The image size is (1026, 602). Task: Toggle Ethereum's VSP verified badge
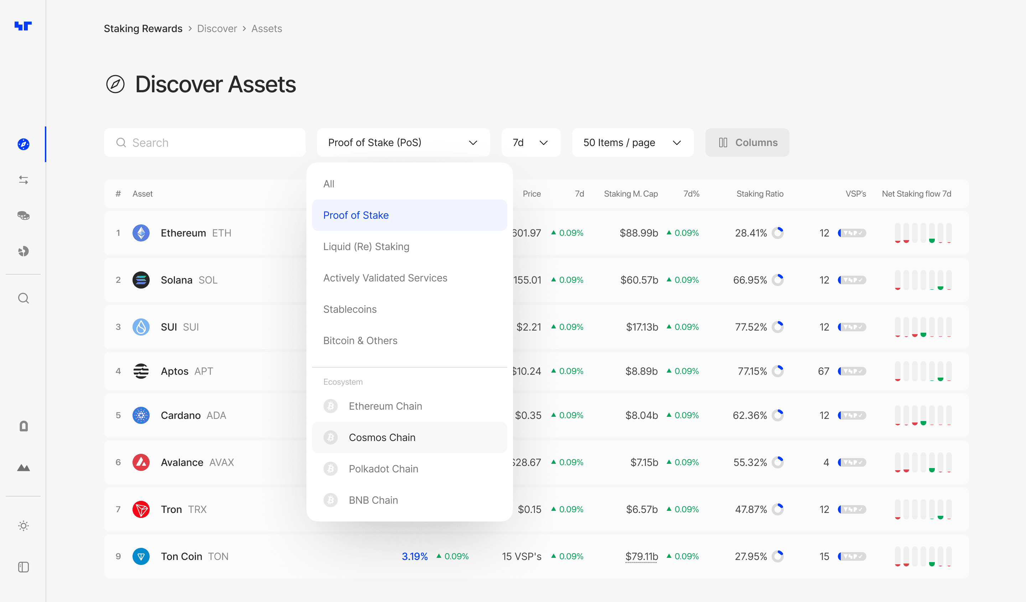[852, 233]
